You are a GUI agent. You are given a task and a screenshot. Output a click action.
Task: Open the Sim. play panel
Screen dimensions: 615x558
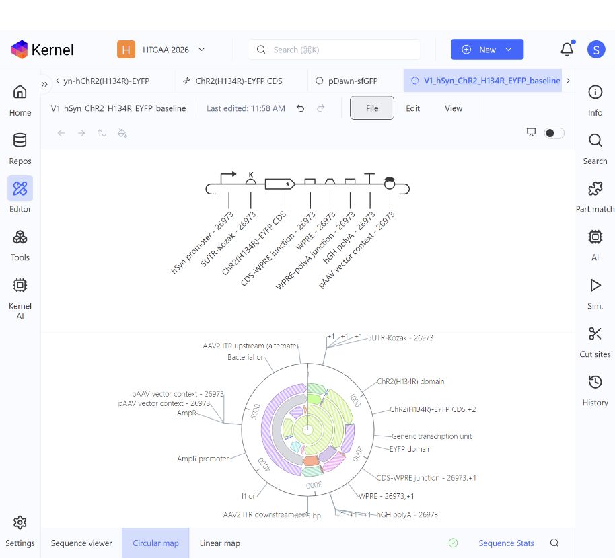(x=595, y=294)
